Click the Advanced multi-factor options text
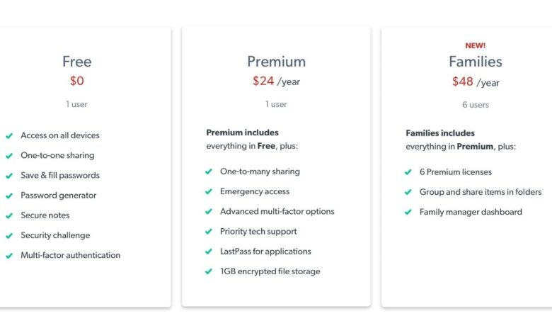The width and height of the screenshot is (552, 333). click(277, 211)
